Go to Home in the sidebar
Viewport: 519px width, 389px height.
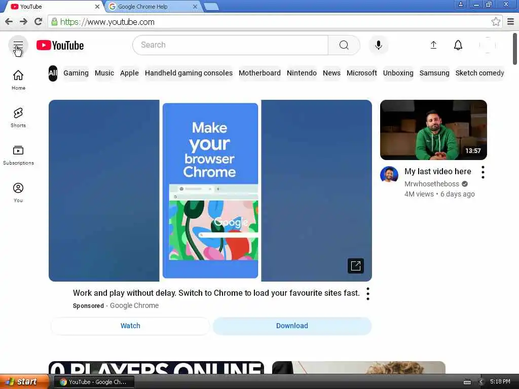[x=18, y=80]
